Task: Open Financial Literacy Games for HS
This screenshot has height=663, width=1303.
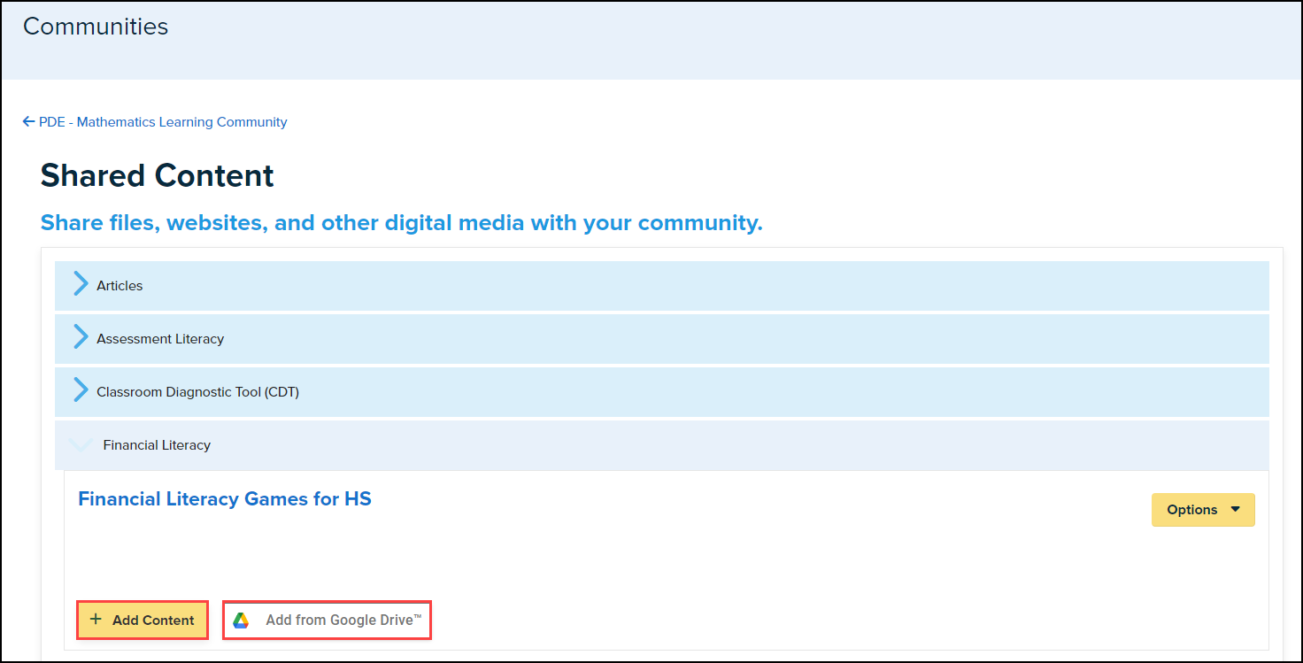Action: tap(225, 499)
